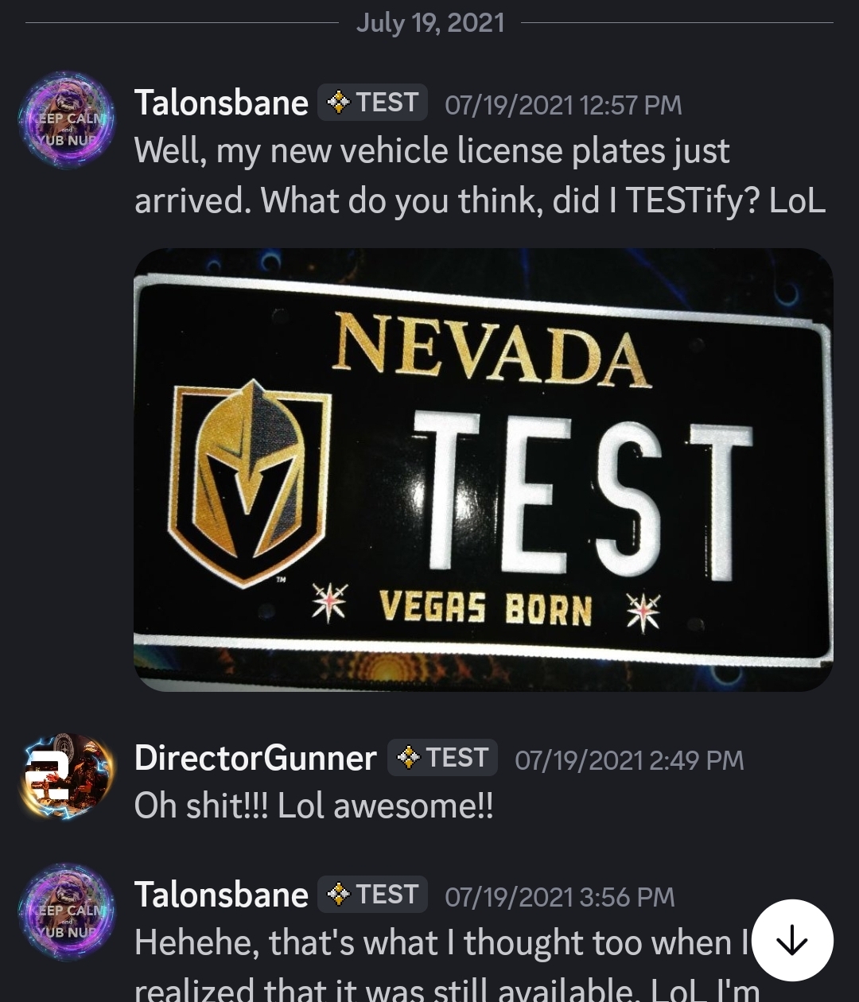
Task: Tap the scroll-to-bottom arrow button
Action: (792, 940)
